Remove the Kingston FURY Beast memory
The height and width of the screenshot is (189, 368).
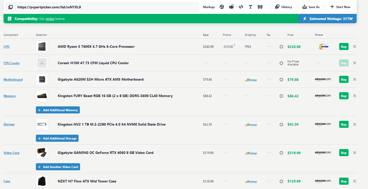point(355,96)
